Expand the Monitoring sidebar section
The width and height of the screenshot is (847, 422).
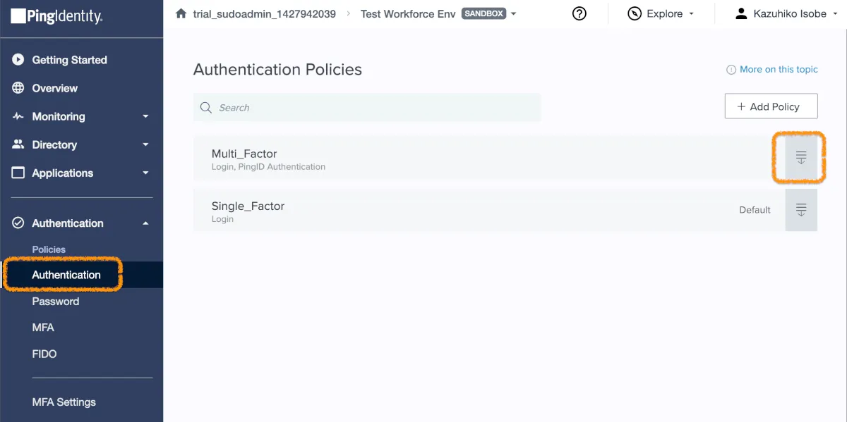coord(145,116)
